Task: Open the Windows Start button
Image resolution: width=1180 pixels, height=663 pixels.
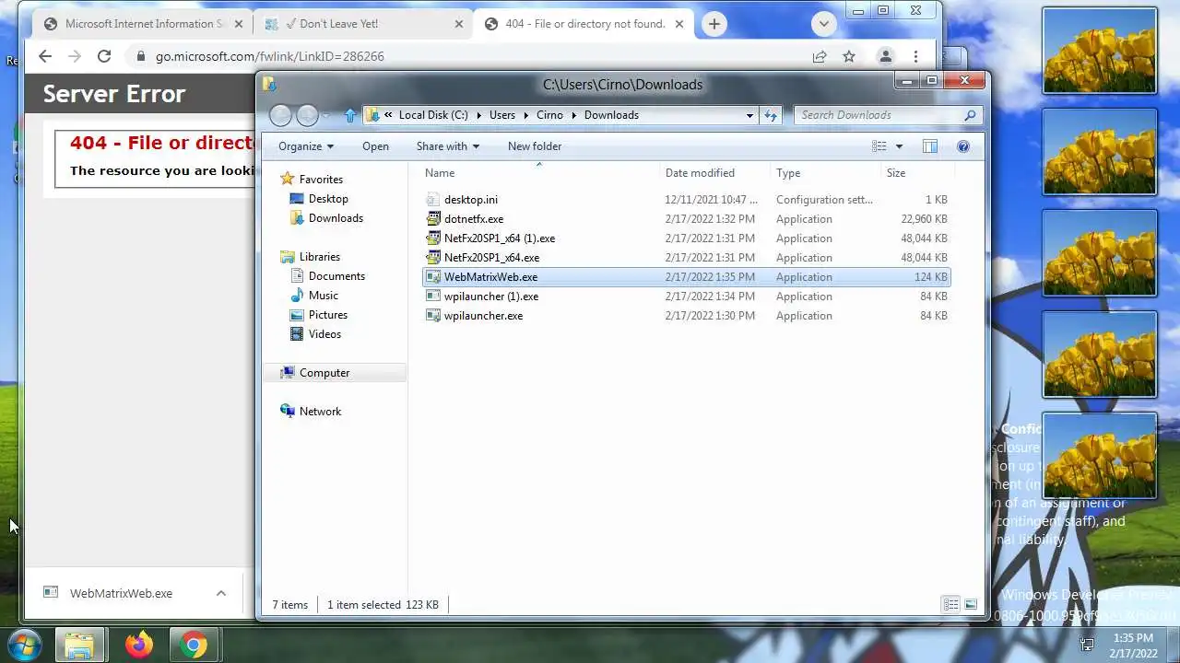Action: [x=24, y=645]
